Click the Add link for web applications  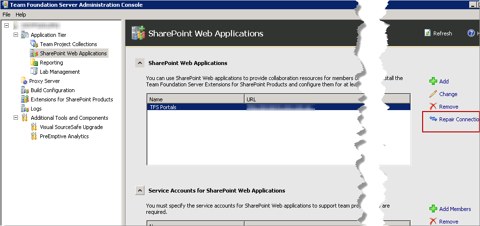(444, 81)
